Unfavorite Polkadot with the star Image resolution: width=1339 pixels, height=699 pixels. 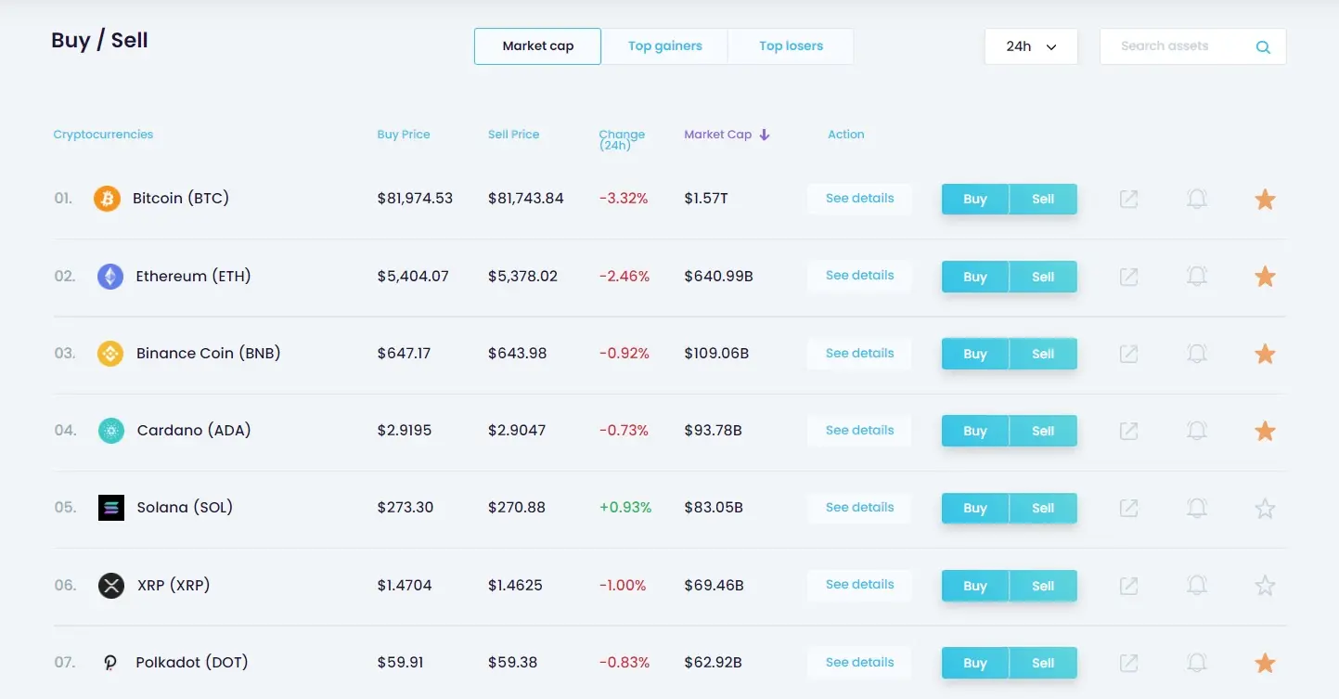[x=1265, y=663]
